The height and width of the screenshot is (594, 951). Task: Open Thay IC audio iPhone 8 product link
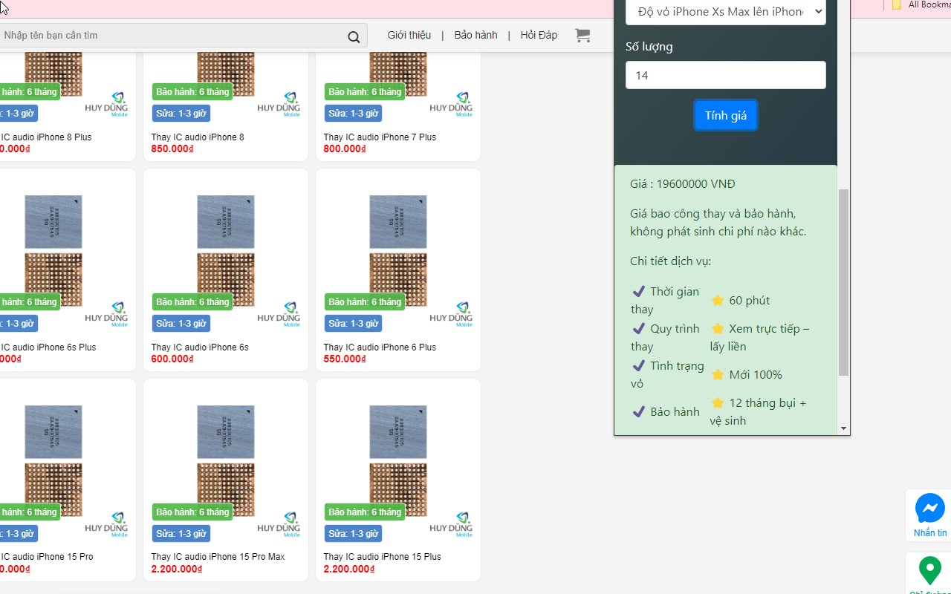click(x=198, y=137)
